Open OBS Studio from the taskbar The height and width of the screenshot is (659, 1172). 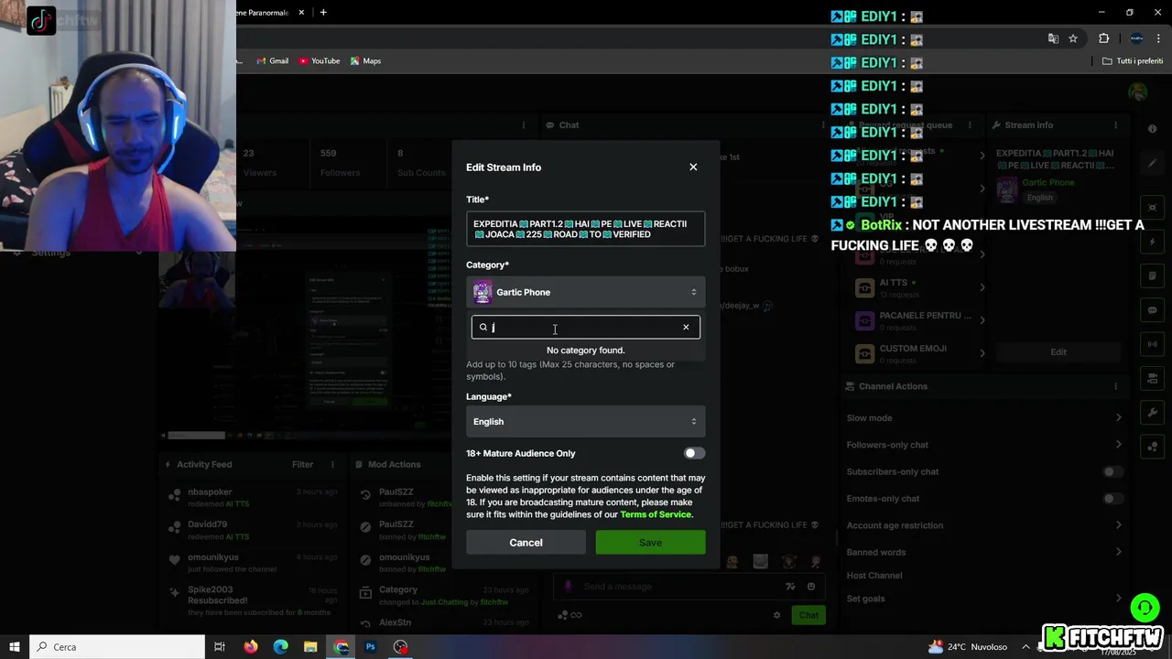click(x=401, y=646)
